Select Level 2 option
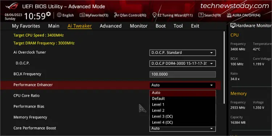This screenshot has width=272, height=136. point(182,111)
